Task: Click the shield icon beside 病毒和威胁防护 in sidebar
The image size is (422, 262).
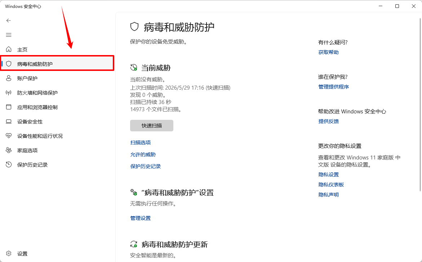Action: (x=9, y=64)
